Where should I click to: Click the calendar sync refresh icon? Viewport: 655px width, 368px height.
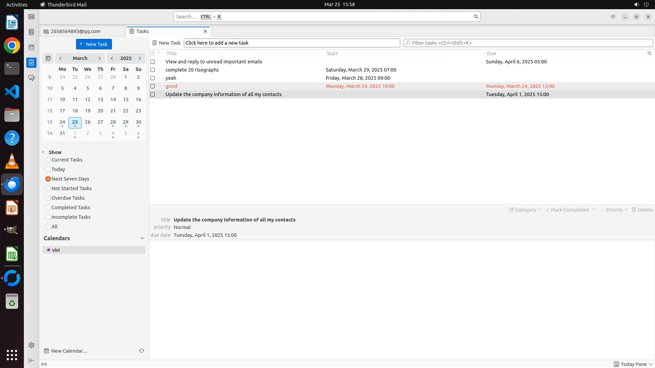click(142, 351)
